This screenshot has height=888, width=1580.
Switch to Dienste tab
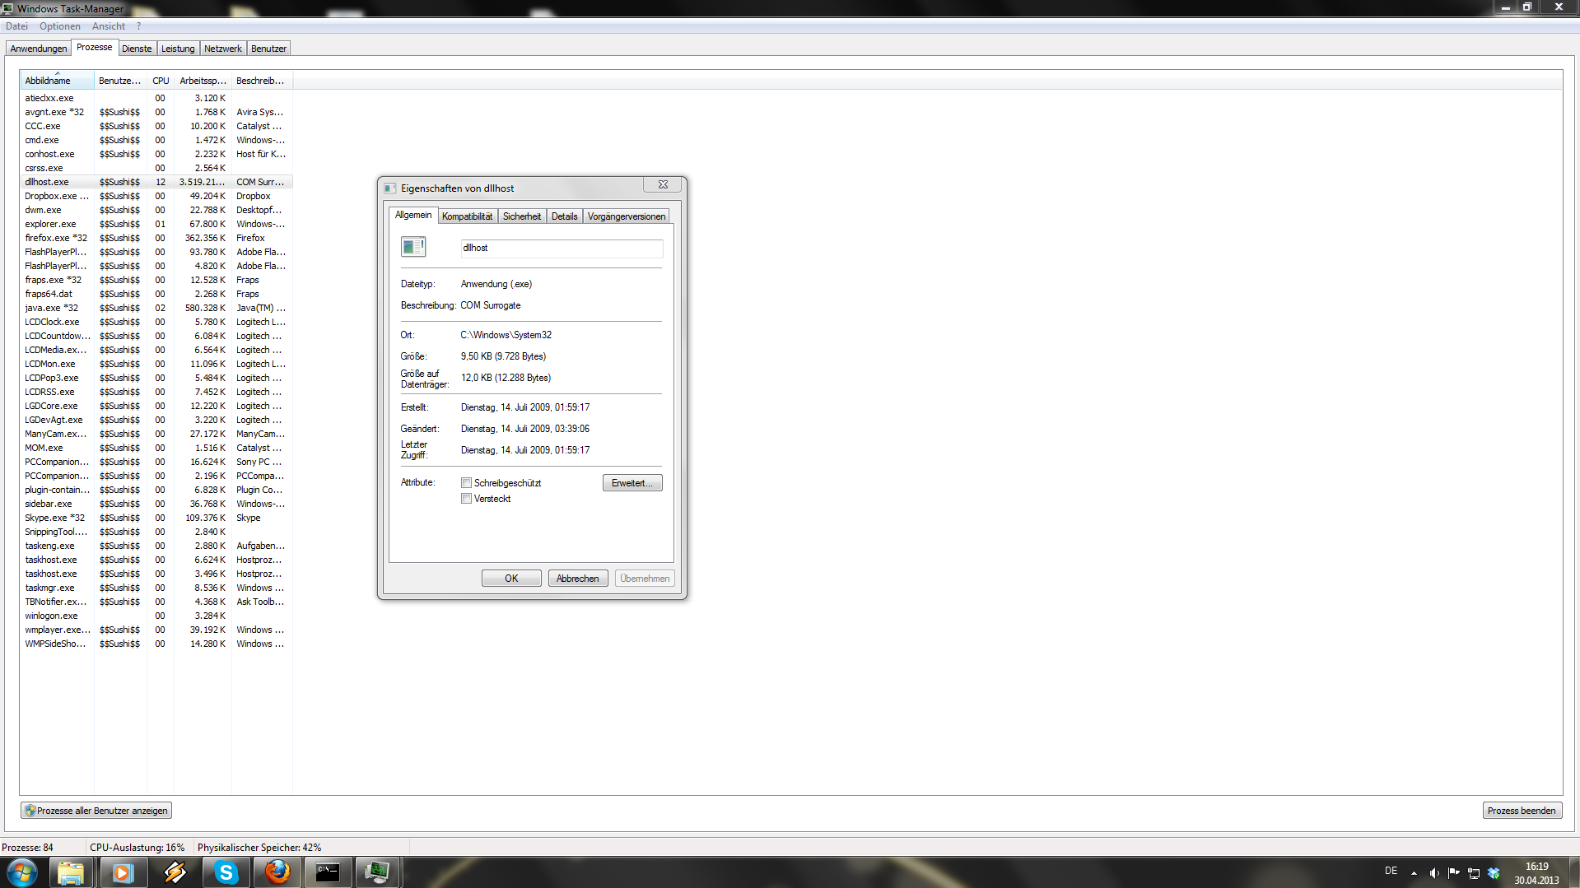137,49
